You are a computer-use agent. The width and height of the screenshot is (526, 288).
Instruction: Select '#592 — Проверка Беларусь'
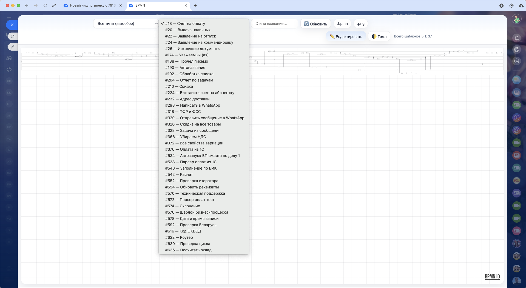[x=204, y=225]
